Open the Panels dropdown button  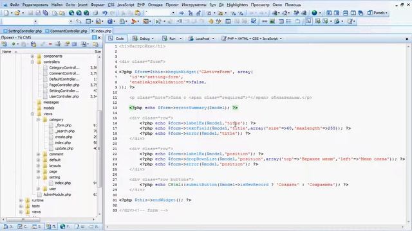(x=378, y=13)
